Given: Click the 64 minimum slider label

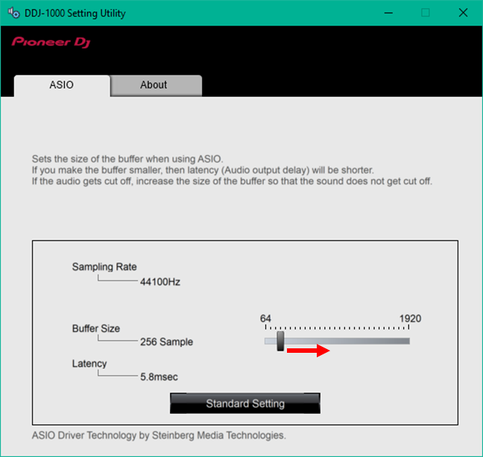Looking at the screenshot, I should [x=265, y=319].
